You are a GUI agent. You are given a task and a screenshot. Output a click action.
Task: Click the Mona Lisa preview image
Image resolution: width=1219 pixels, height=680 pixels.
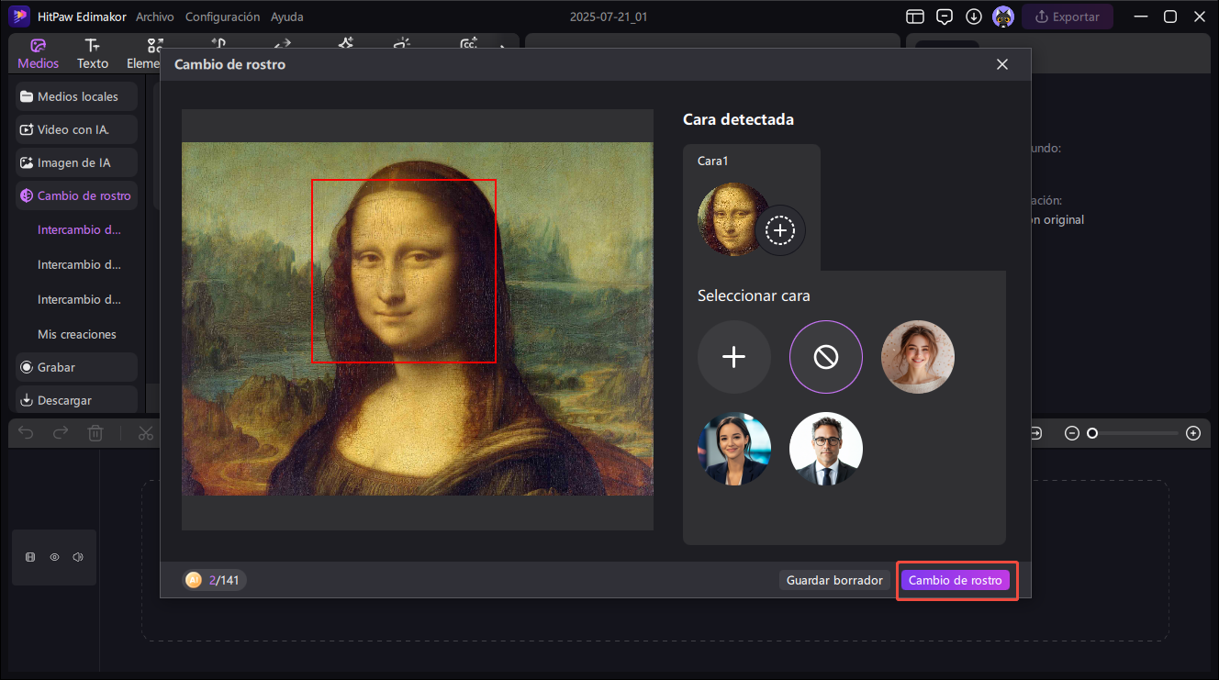418,319
